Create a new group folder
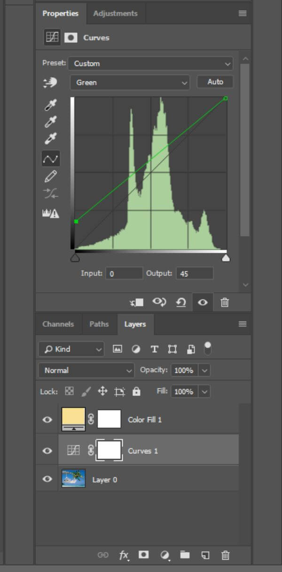Screen dimensions: 282x572 tap(185, 555)
